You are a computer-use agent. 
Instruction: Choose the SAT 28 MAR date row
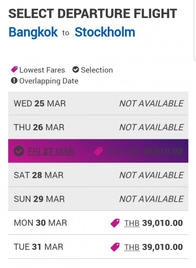pos(98,175)
